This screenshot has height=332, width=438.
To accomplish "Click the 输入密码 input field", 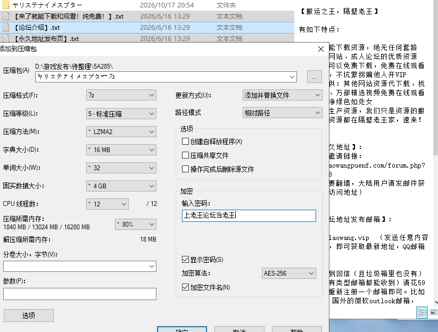I will coord(249,215).
